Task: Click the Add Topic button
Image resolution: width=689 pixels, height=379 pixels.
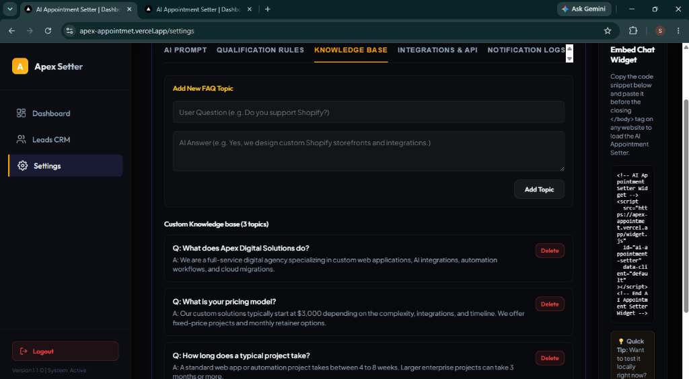Action: click(539, 189)
